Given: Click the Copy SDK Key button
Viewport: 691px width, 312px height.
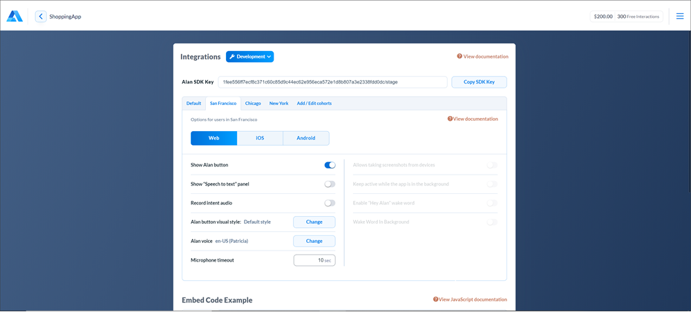Looking at the screenshot, I should [x=479, y=82].
